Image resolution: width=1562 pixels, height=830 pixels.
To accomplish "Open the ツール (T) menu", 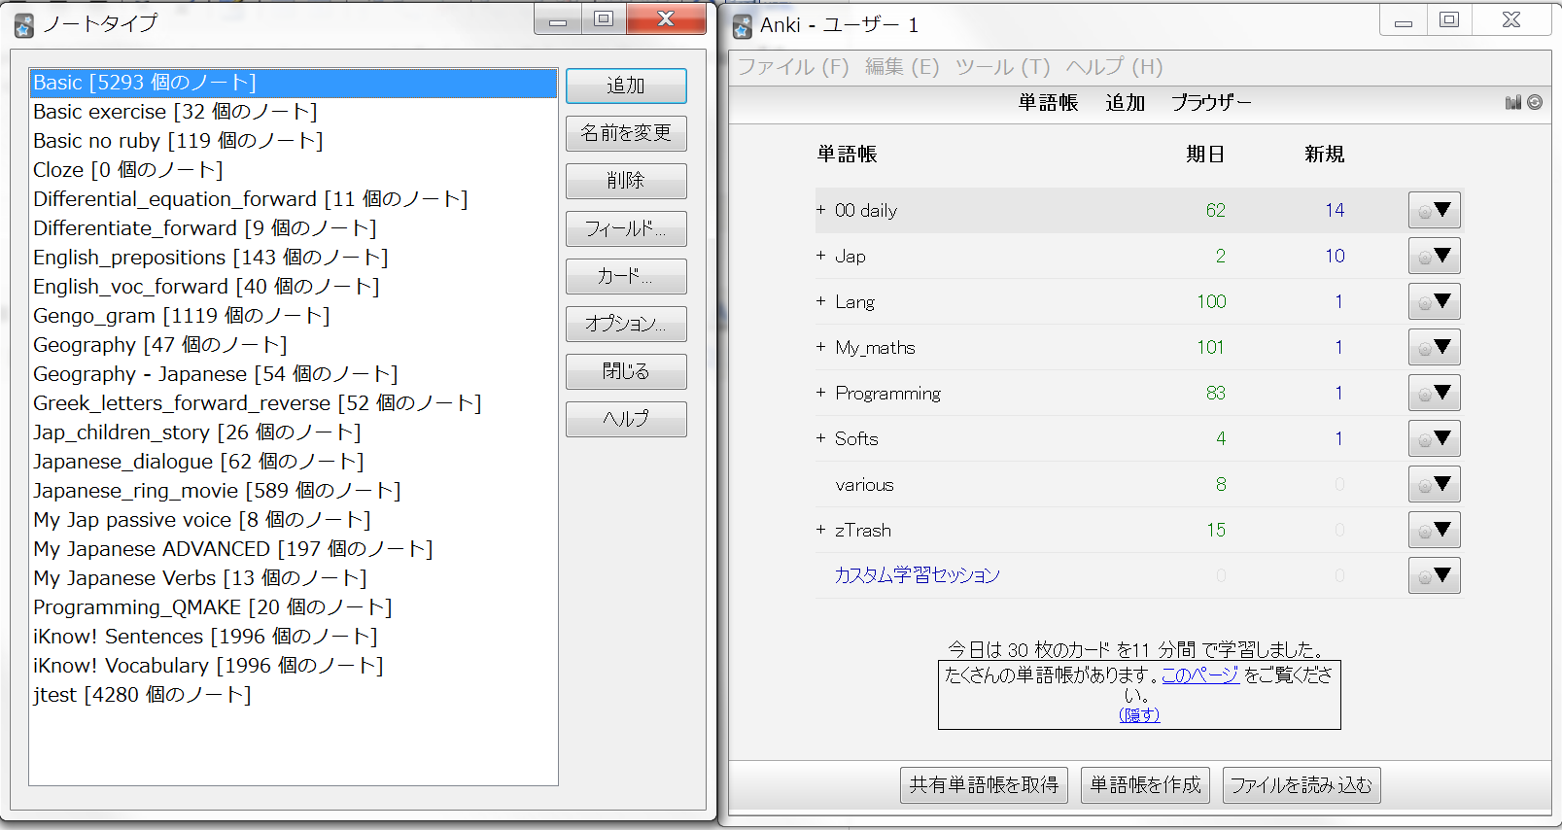I will [1002, 67].
